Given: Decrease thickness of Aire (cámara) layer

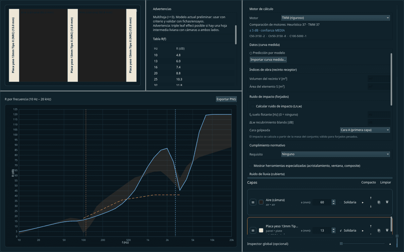Looking at the screenshot, I should 333,204.
